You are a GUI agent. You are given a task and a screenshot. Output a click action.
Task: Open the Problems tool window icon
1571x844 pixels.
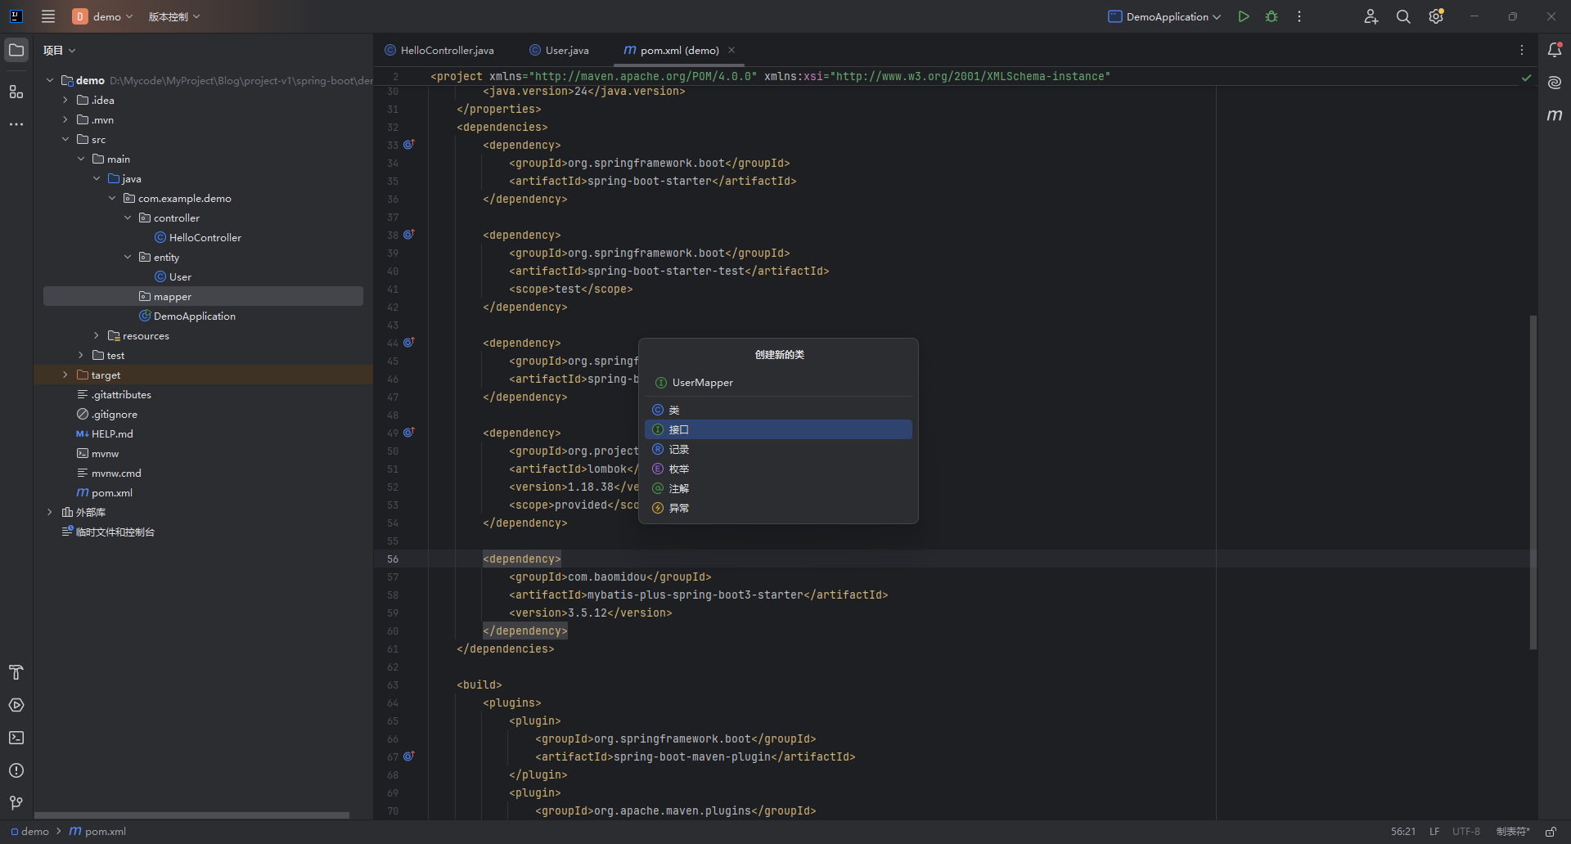(16, 770)
